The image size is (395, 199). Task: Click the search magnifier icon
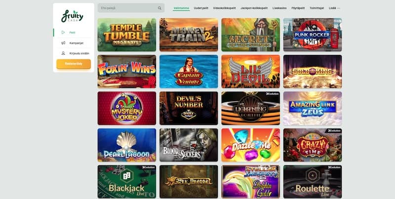(159, 8)
